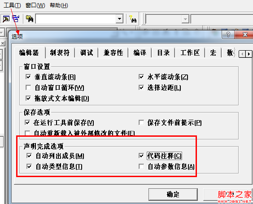Toggle the 垂直滚动条 checkbox
253x204 pixels.
[28, 77]
